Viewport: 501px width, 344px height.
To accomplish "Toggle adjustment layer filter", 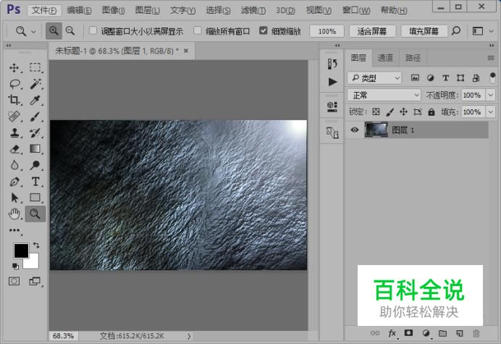I will [x=430, y=77].
